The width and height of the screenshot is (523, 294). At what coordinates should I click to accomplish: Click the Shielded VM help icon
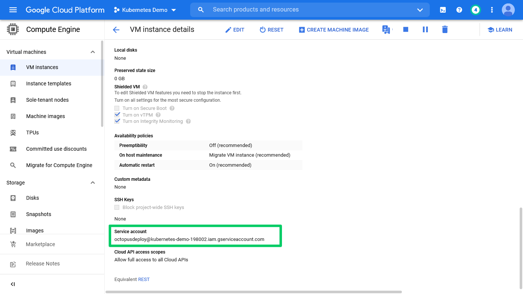[x=145, y=87]
